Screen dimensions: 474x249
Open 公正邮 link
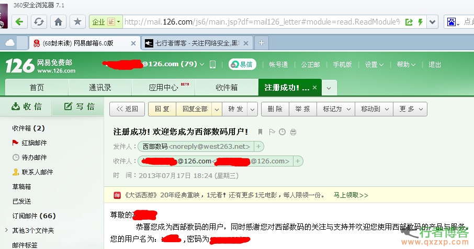tap(310, 65)
